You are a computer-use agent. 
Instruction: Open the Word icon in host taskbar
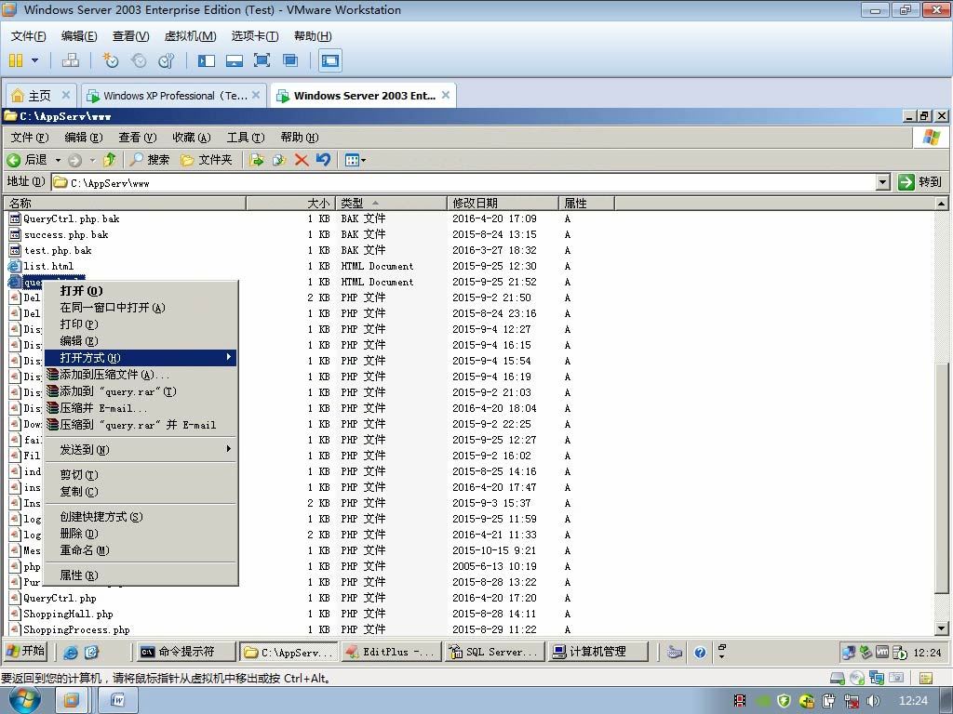(x=118, y=701)
